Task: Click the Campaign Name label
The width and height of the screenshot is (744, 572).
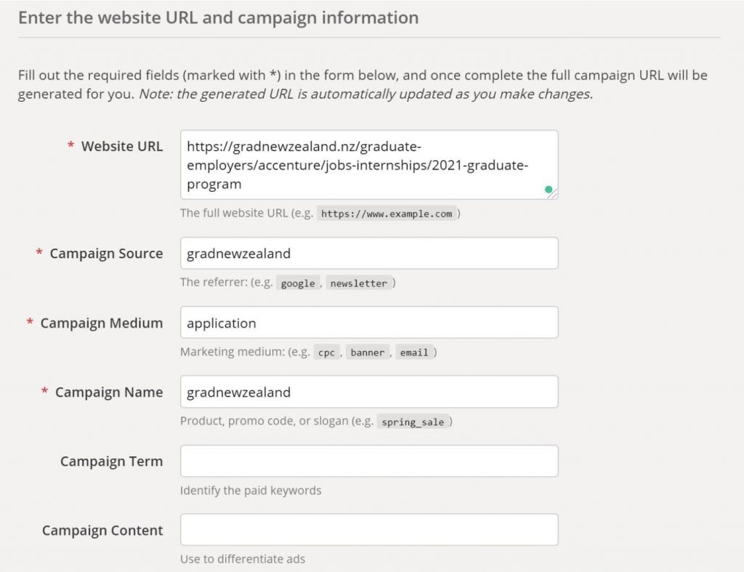Action: pyautogui.click(x=109, y=392)
